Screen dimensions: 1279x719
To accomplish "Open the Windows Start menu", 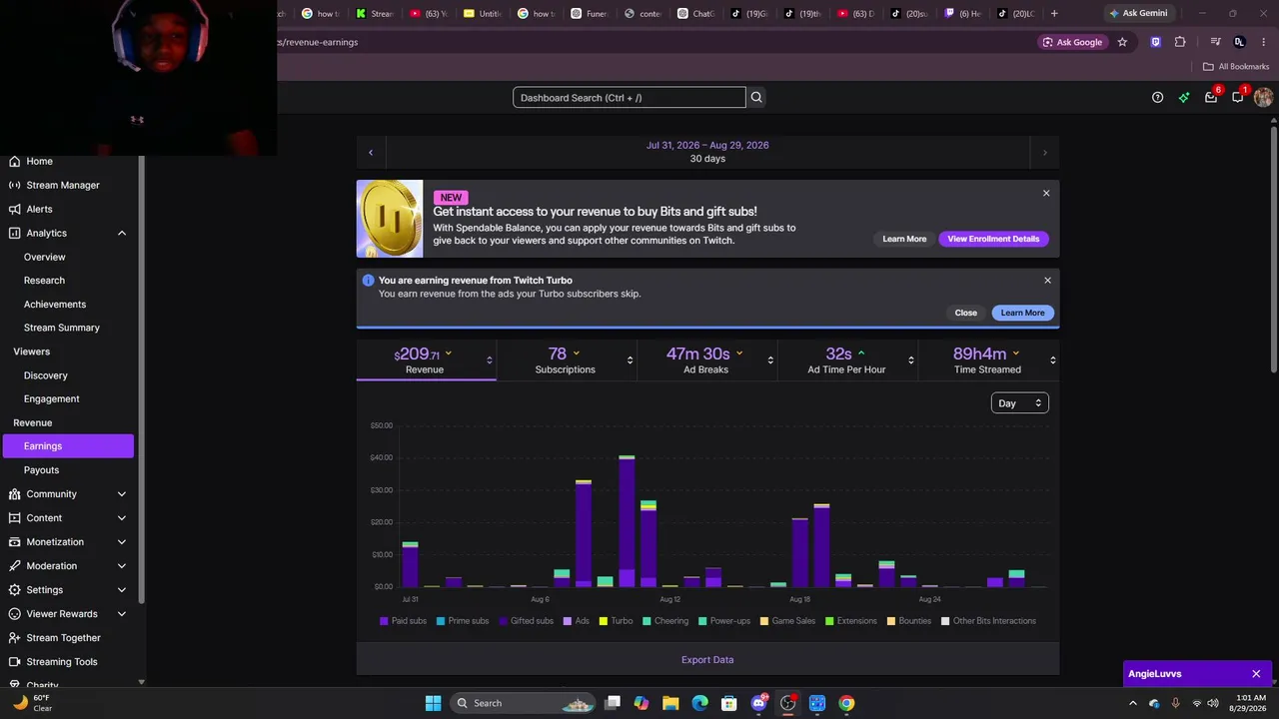I will [433, 703].
